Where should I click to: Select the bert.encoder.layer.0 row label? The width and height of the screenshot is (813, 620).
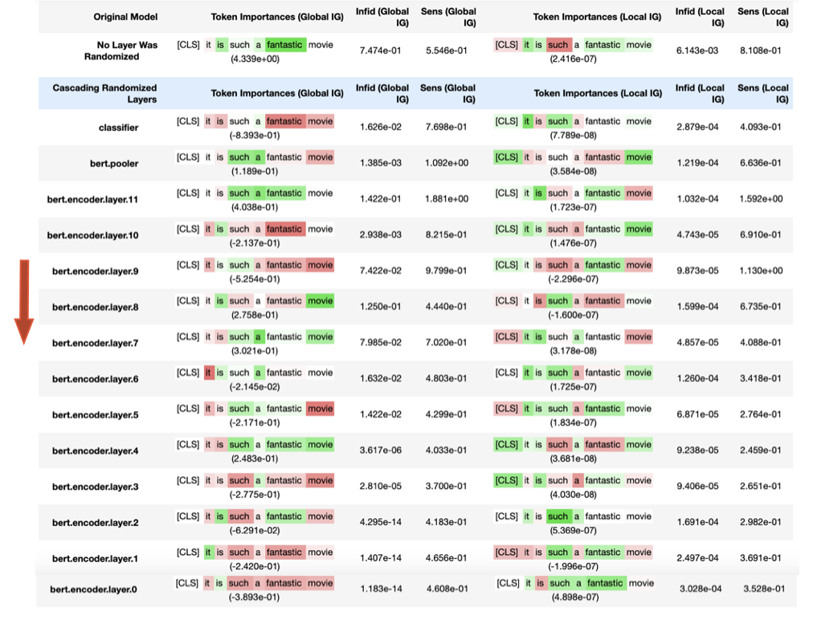(94, 589)
